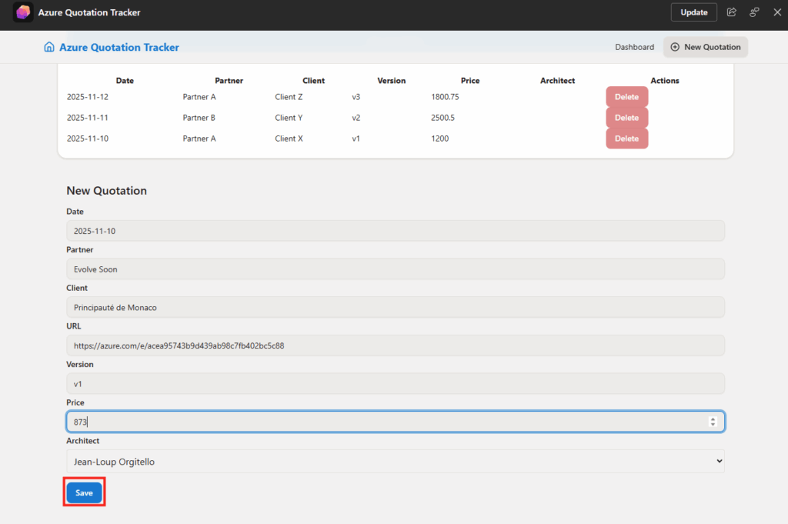Screen dimensions: 788x524
Task: Delete the Partner B quotation row
Action: 626,118
